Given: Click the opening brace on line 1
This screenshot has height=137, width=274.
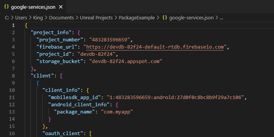Looking at the screenshot, I should click(26, 26).
